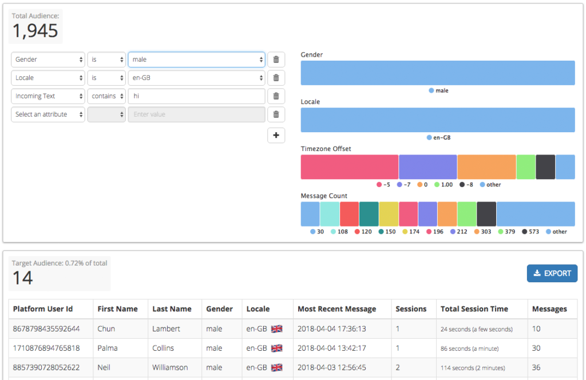Screen dimensions: 586x380
Task: Click the dark 573 Message Count segment
Action: pos(486,214)
